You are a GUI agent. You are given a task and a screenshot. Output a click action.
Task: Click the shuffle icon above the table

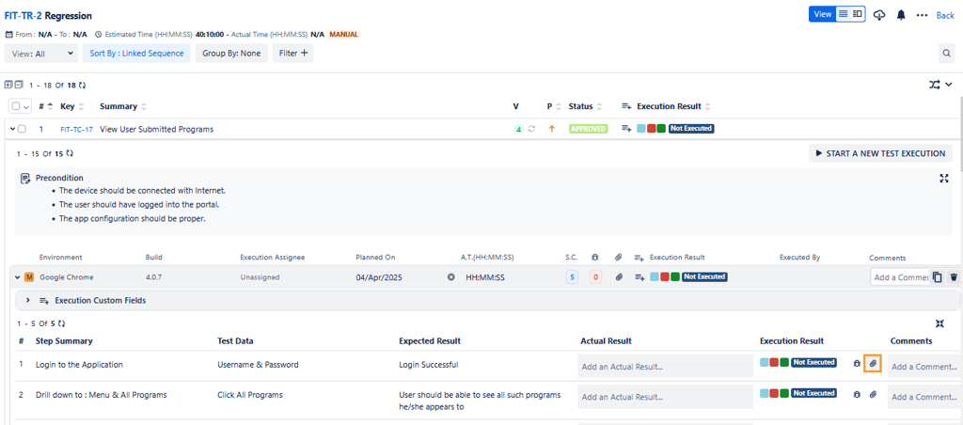click(935, 85)
